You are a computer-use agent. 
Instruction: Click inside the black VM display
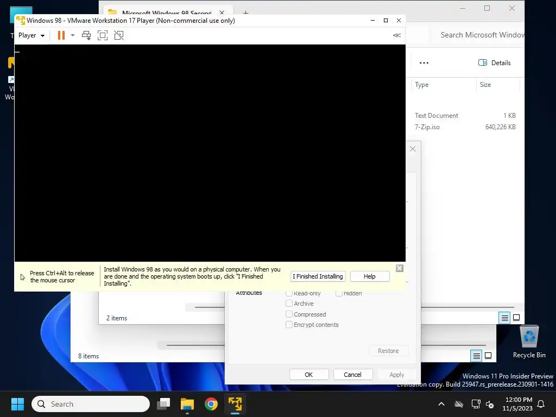(210, 153)
